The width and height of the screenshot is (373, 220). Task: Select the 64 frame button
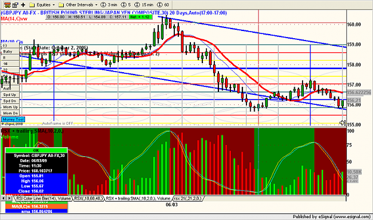coord(10,76)
